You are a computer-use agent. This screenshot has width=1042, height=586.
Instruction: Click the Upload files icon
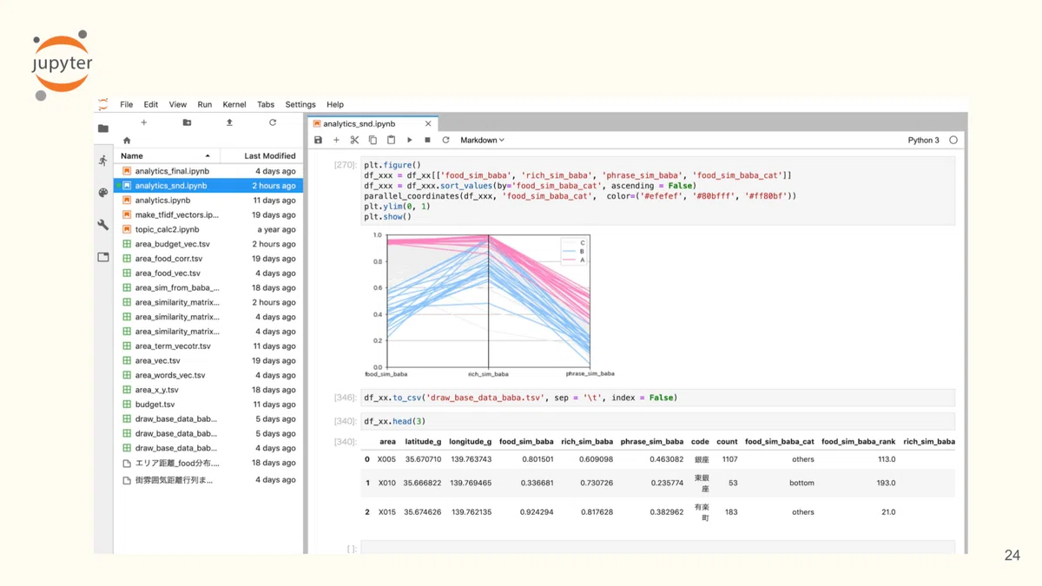229,122
